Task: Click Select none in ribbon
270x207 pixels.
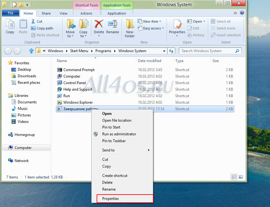Action: click(x=223, y=28)
